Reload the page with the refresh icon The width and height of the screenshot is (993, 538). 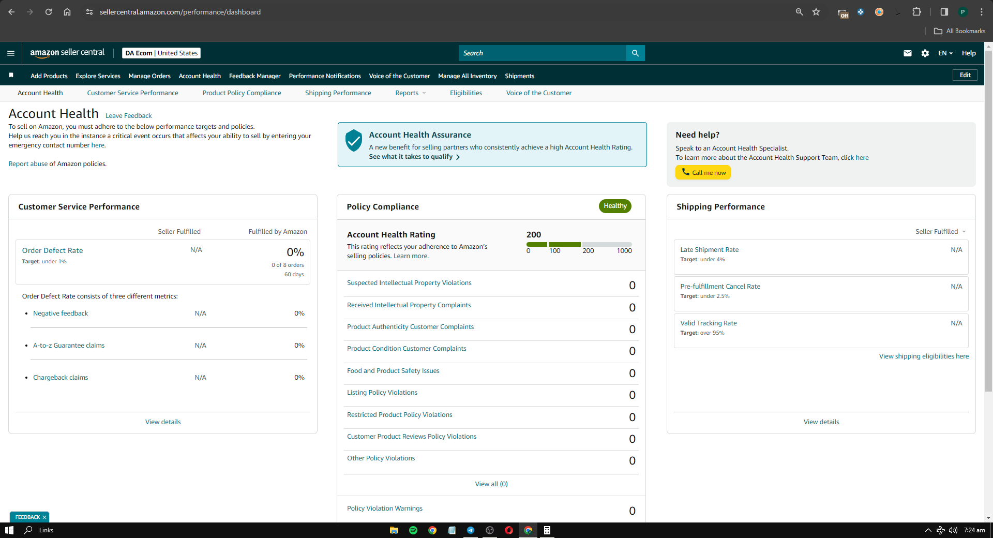click(49, 12)
